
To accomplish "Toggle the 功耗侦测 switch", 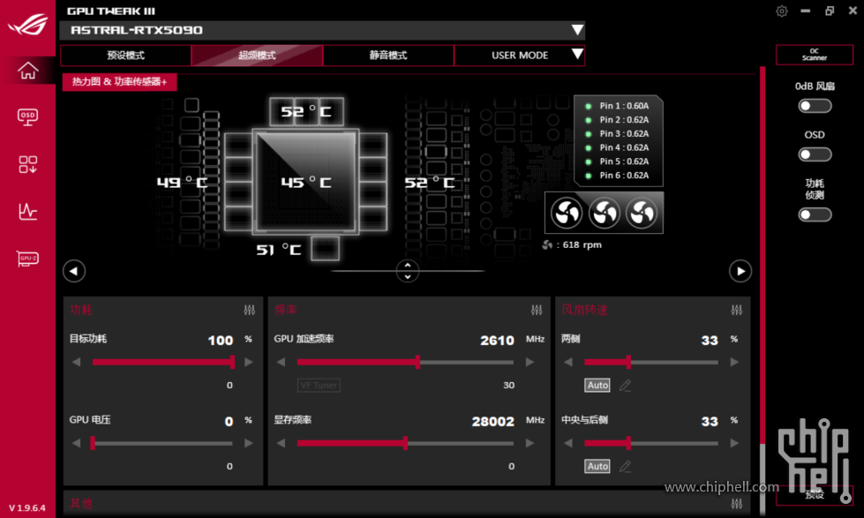I will 815,214.
